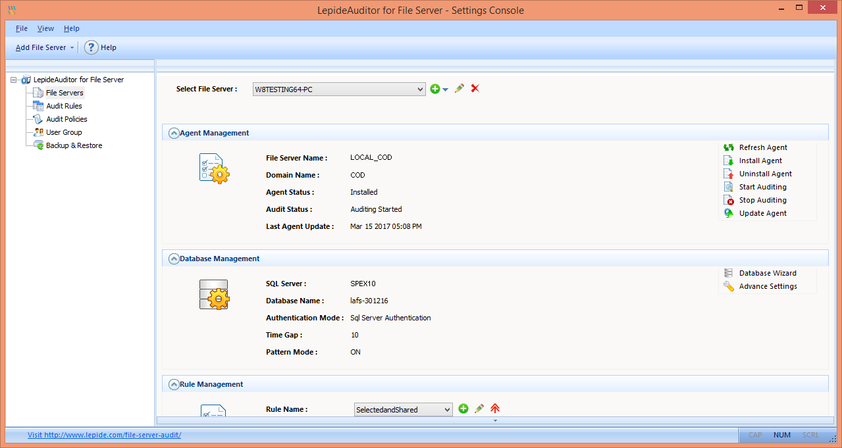Click Uninstall Agent
This screenshot has height=448, width=842.
pyautogui.click(x=766, y=174)
